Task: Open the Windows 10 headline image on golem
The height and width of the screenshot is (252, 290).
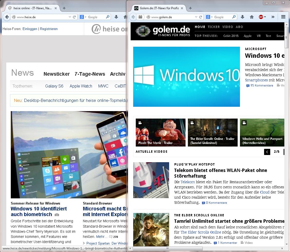Action: pyautogui.click(x=186, y=76)
